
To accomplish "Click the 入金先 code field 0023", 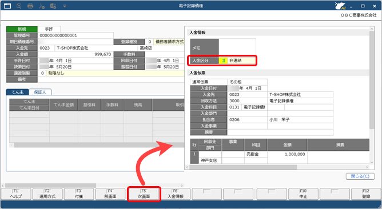I will [46, 48].
